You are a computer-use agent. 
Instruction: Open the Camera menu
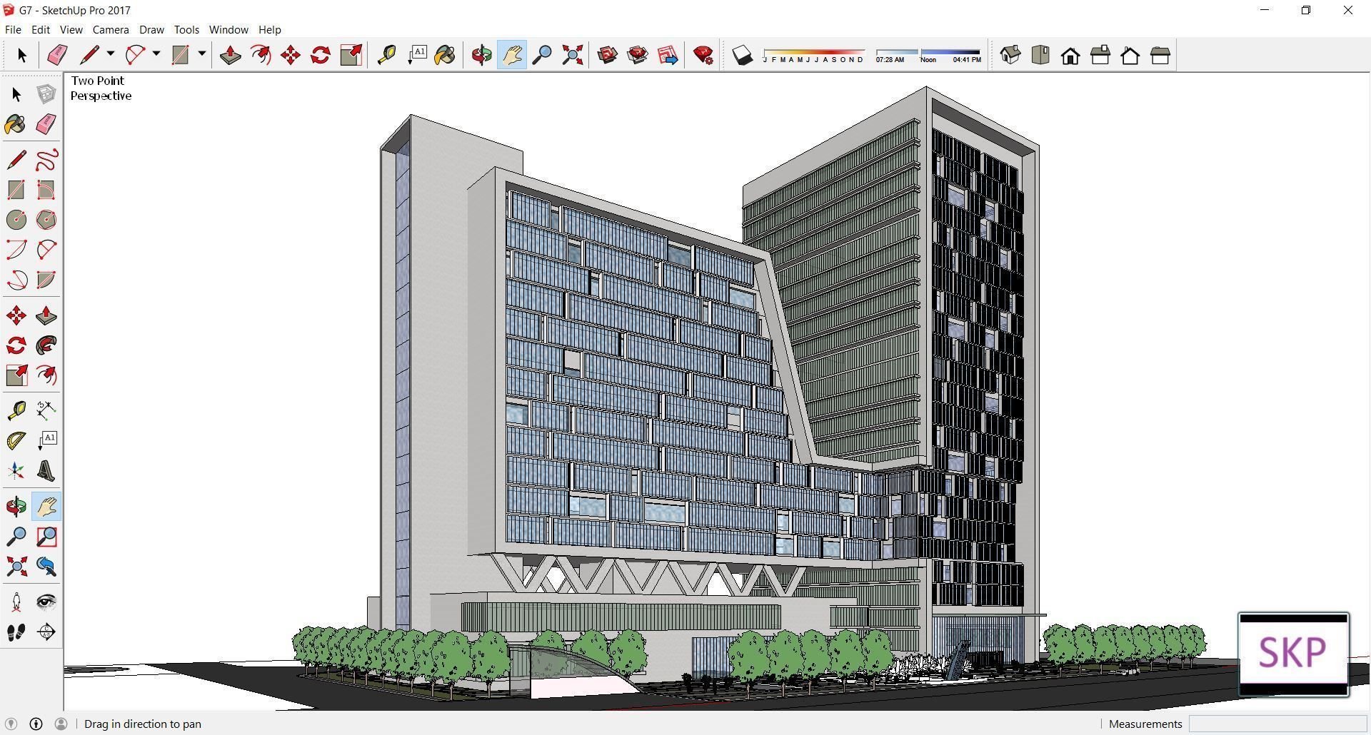(111, 30)
